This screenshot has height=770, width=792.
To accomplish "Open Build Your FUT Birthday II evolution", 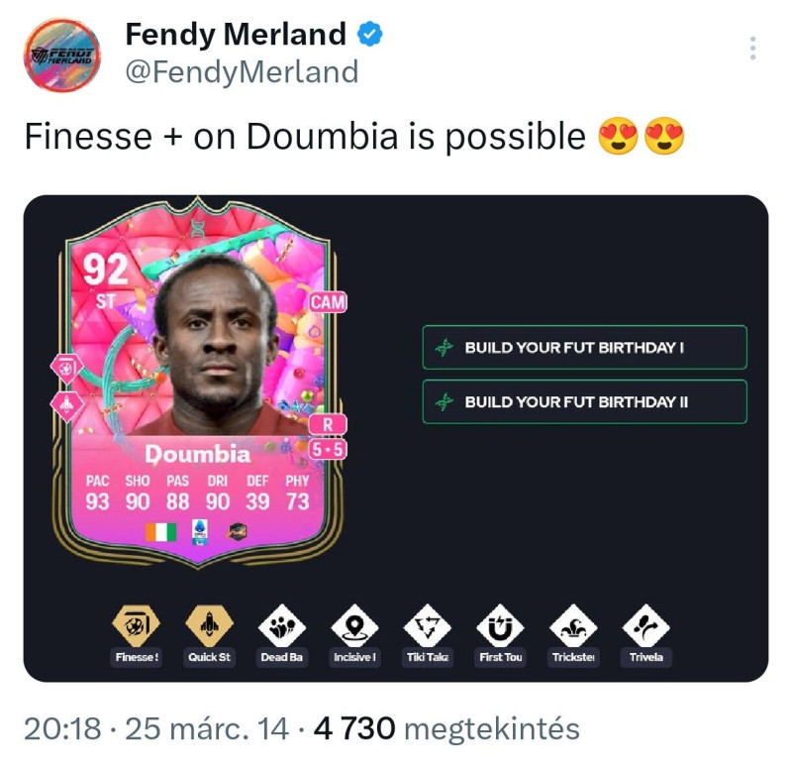I will (584, 402).
